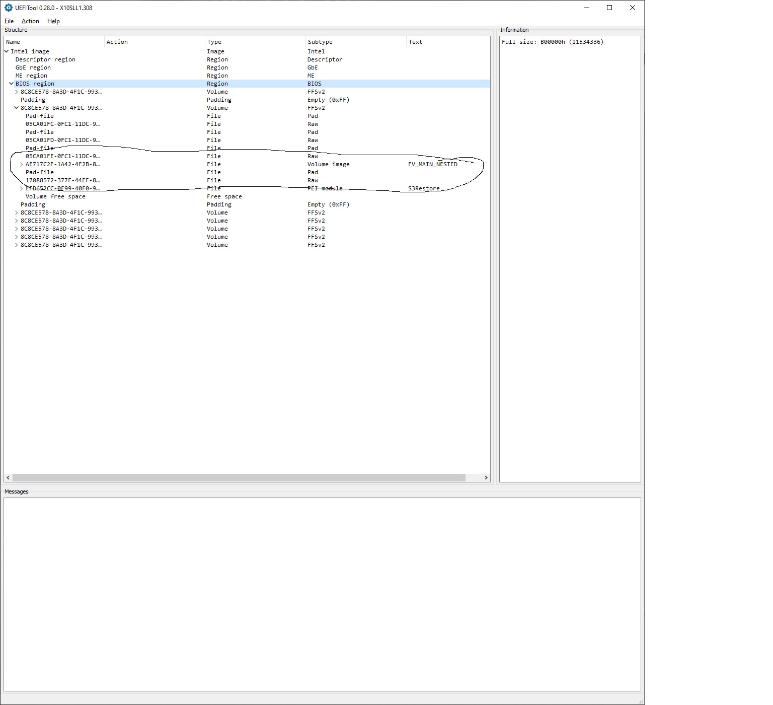Select the 05CA01FE-0FC1-11DC raw file
This screenshot has width=773, height=705.
(x=247, y=156)
